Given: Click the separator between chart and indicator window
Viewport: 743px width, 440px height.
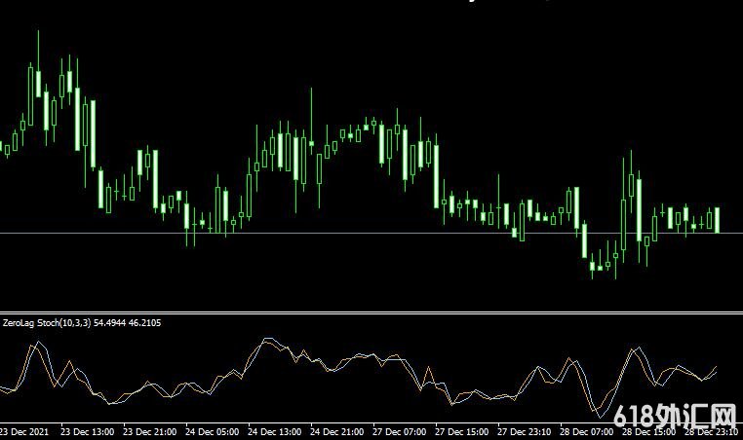Looking at the screenshot, I should tap(371, 312).
